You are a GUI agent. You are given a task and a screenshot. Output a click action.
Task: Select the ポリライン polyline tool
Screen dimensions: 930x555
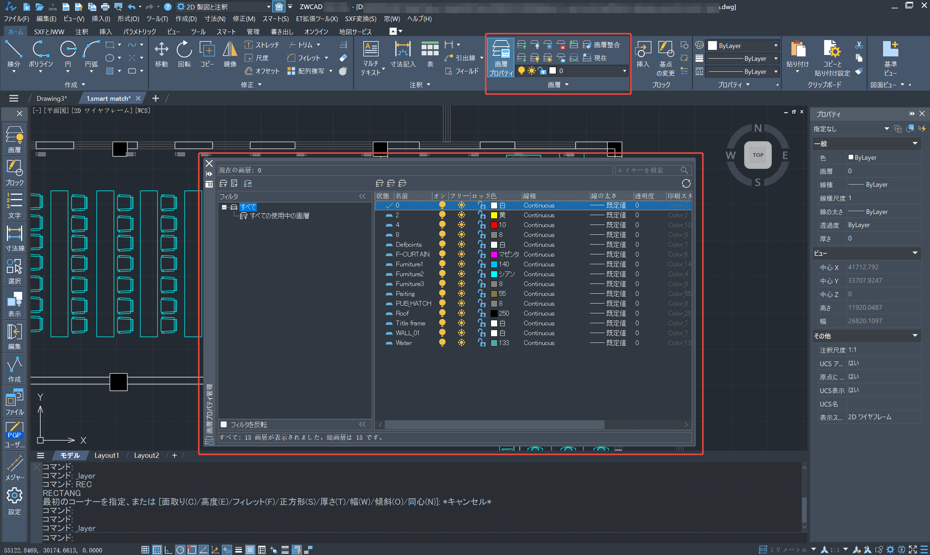point(41,54)
